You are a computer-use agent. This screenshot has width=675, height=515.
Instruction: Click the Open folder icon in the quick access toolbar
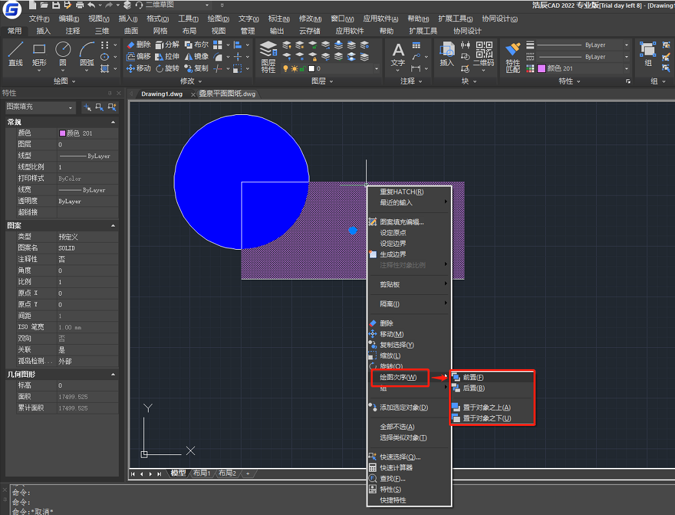pyautogui.click(x=44, y=5)
